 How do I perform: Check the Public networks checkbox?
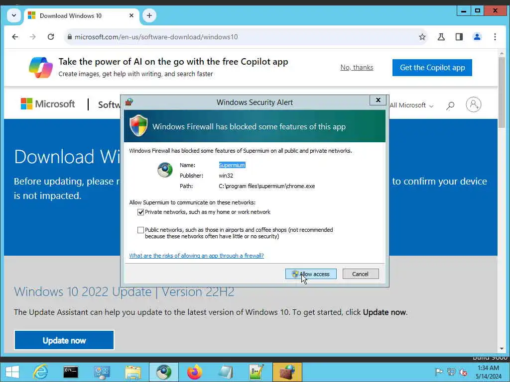tap(140, 230)
